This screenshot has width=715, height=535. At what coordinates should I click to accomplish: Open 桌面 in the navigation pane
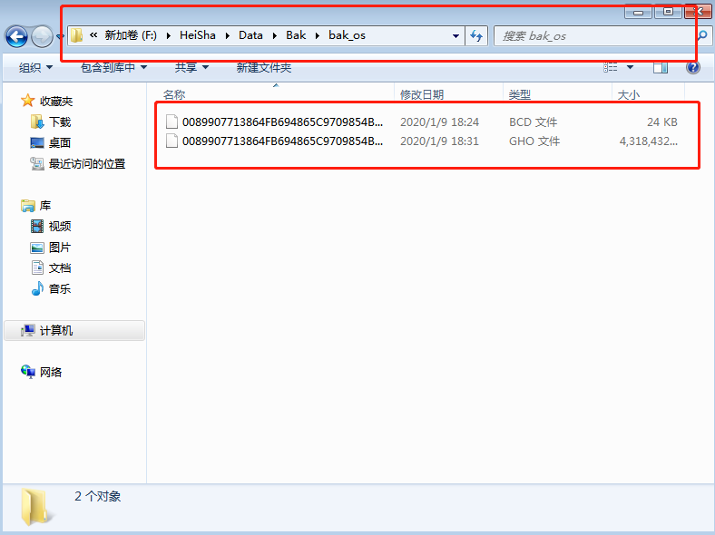tap(60, 142)
